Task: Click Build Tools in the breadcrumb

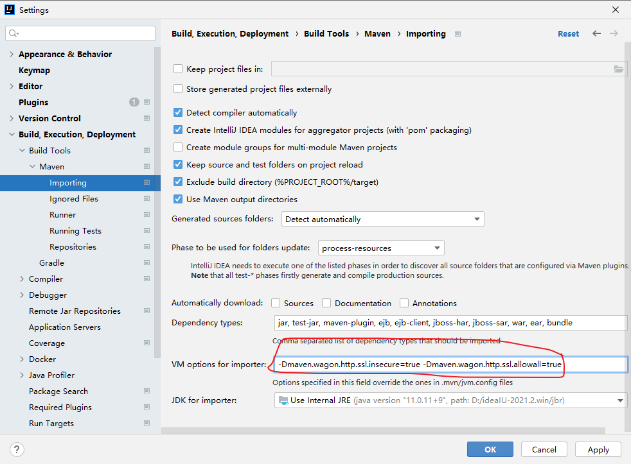Action: [x=326, y=34]
